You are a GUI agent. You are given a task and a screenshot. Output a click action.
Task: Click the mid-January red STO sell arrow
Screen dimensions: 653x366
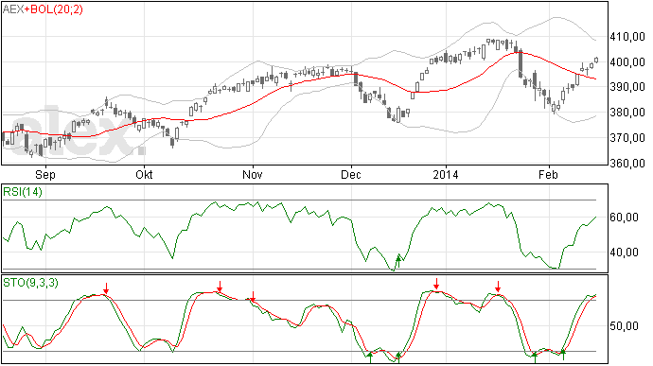498,287
